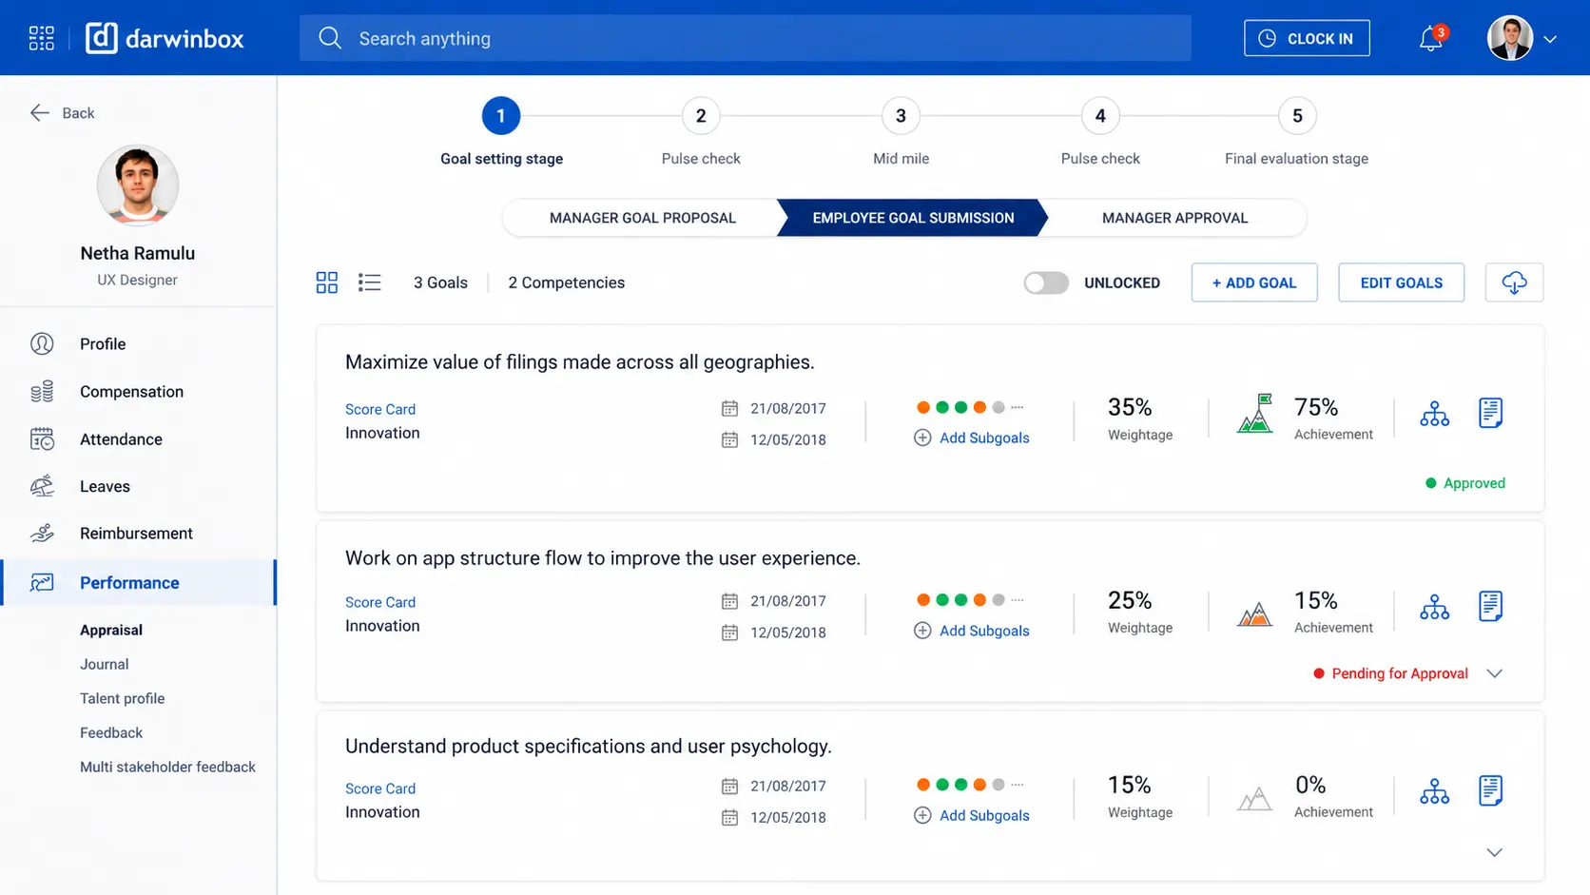Expand the Pending for Approval chevron
This screenshot has height=895, width=1590.
pyautogui.click(x=1495, y=673)
